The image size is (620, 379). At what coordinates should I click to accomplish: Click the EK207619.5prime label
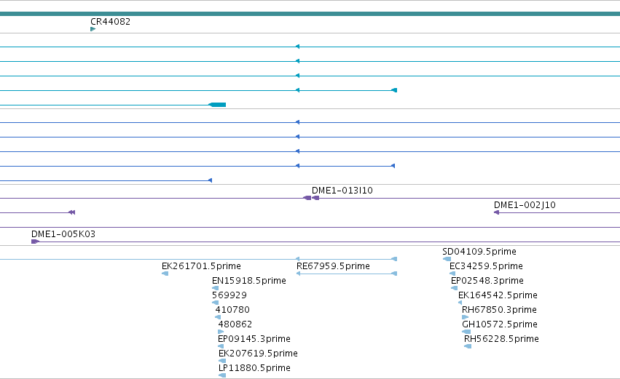[258, 354]
